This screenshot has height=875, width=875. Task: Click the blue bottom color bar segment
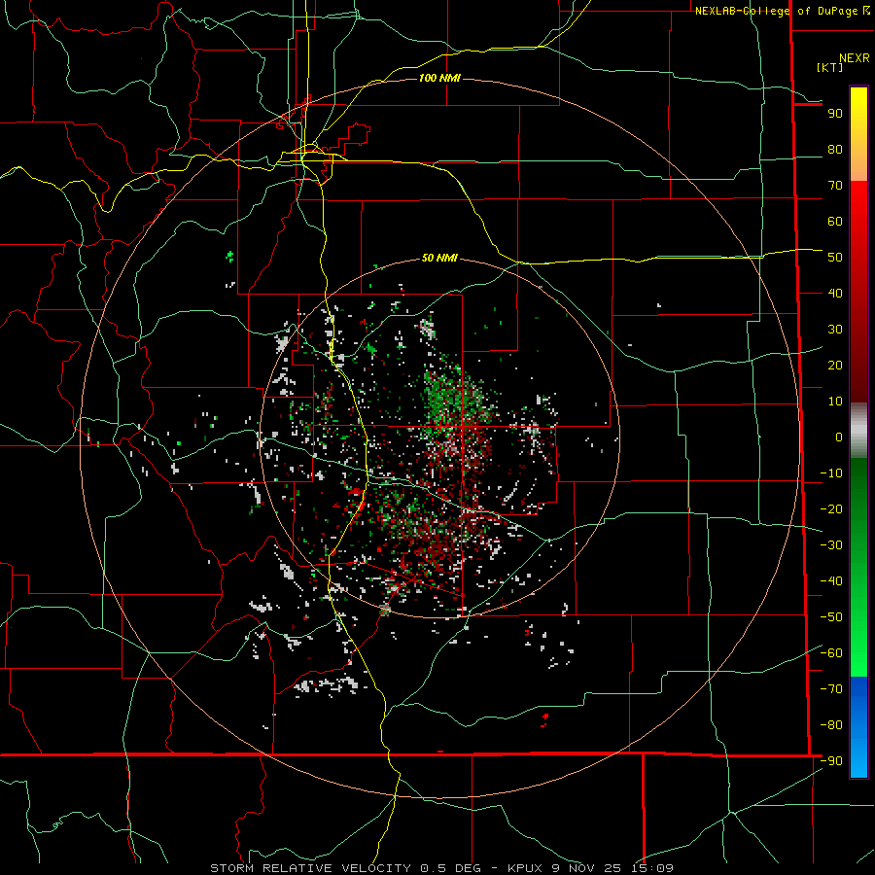tap(858, 727)
